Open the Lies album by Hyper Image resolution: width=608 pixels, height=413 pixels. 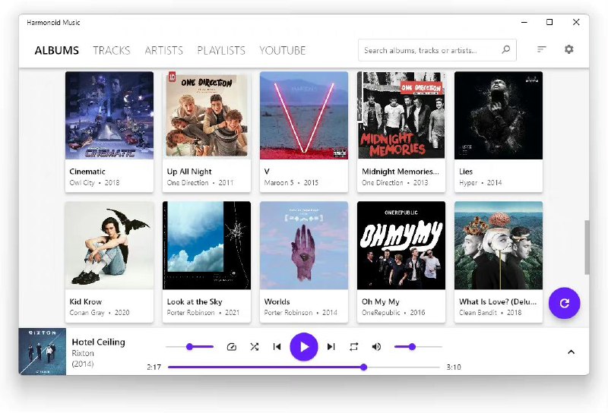(499, 115)
